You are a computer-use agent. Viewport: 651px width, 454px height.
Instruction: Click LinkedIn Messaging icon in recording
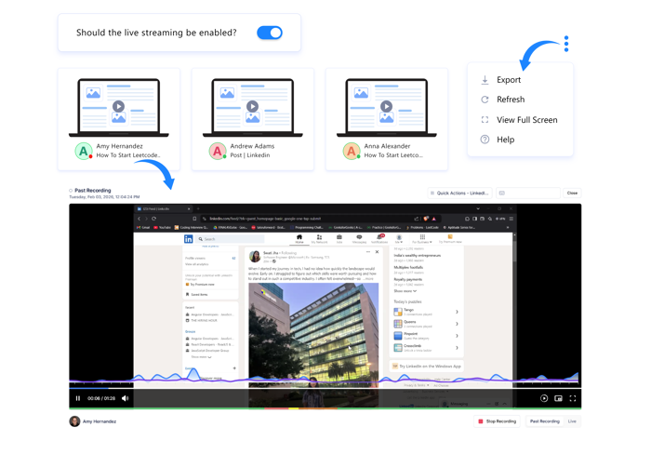click(x=359, y=239)
